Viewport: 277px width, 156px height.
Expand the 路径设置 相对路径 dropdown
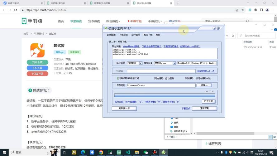coord(141,63)
